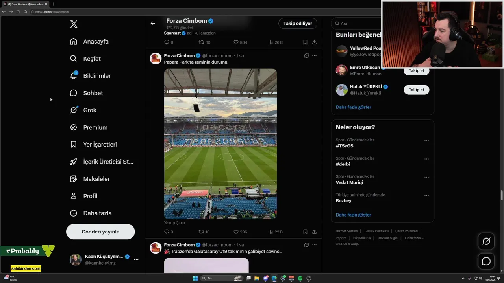504x283 pixels.
Task: Reply to the Papara Park post
Action: 169,232
